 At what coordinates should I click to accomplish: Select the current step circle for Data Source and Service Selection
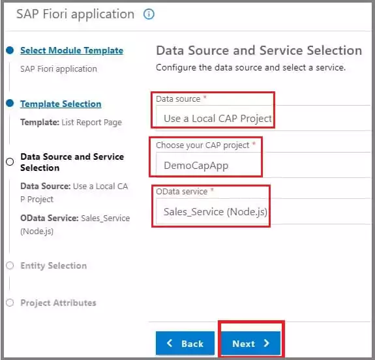[x=10, y=162]
